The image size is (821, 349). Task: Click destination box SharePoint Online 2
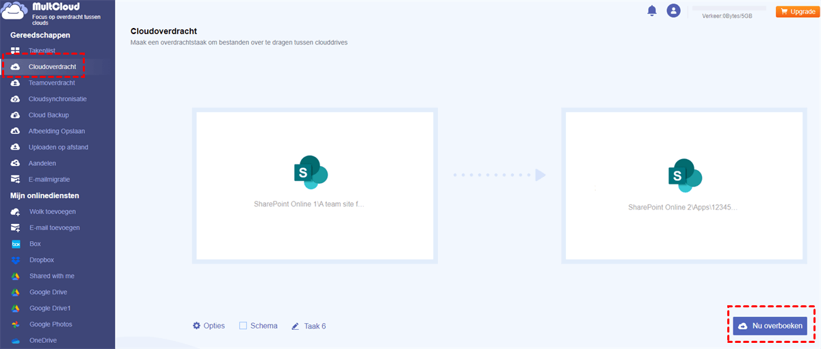tap(684, 185)
